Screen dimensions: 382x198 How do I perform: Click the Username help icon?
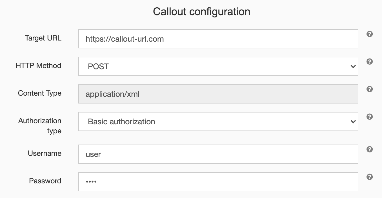(369, 149)
